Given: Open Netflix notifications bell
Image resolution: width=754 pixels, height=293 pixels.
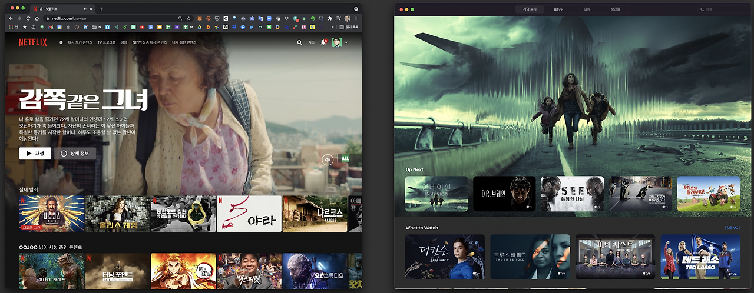Looking at the screenshot, I should tap(323, 42).
